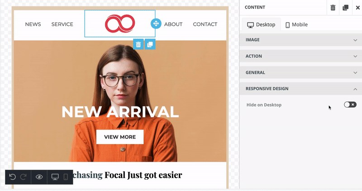
Task: Click the blue move handle beside the logo
Action: 156,23
